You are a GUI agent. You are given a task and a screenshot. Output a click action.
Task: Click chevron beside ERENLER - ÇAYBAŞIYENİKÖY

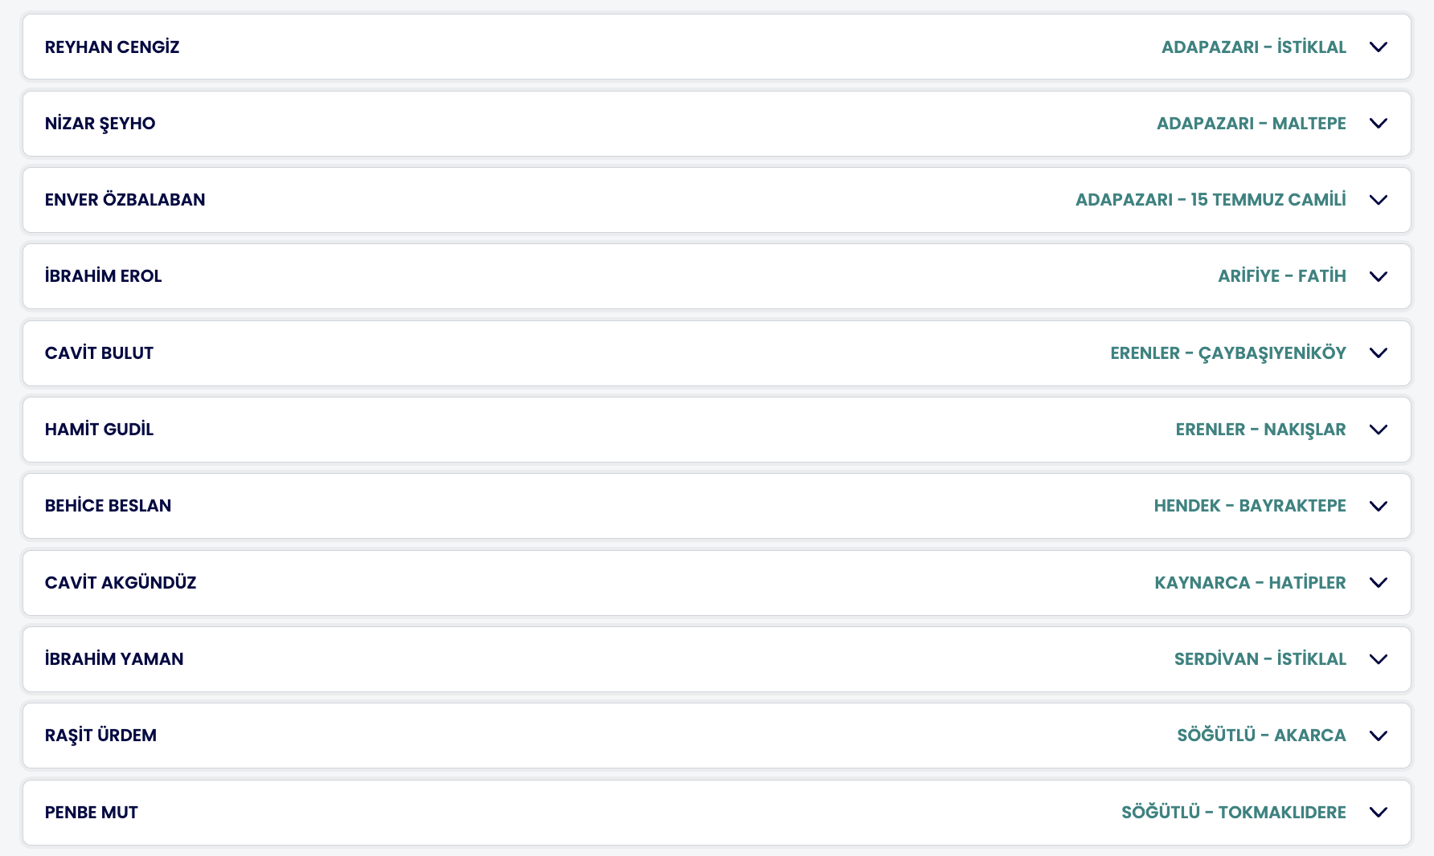tap(1378, 353)
